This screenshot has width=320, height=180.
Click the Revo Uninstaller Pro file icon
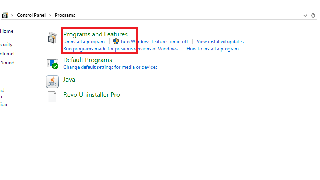pyautogui.click(x=52, y=97)
